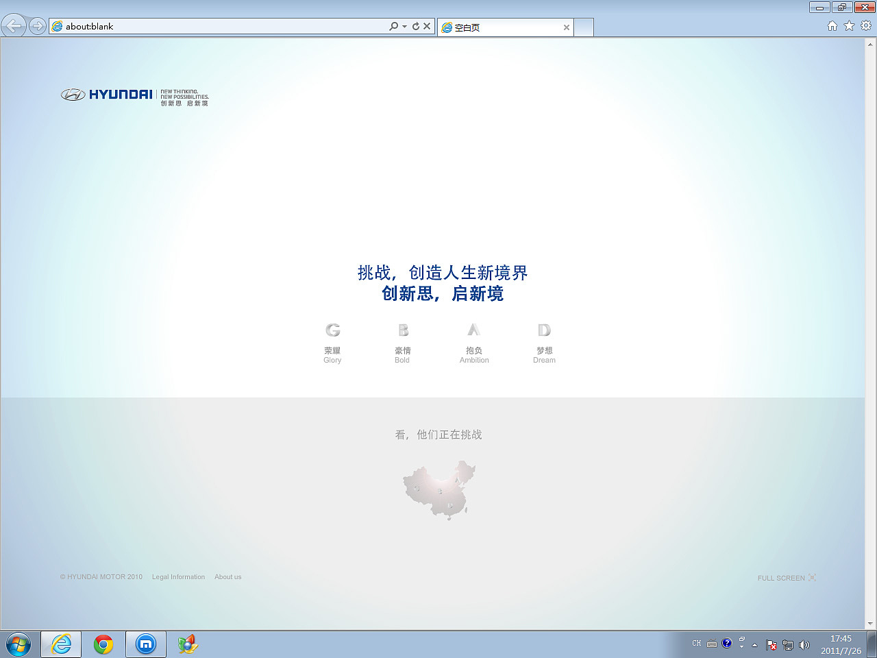Viewport: 877px width, 658px height.
Task: Click Internet Explorer taskbar icon
Action: [x=61, y=644]
